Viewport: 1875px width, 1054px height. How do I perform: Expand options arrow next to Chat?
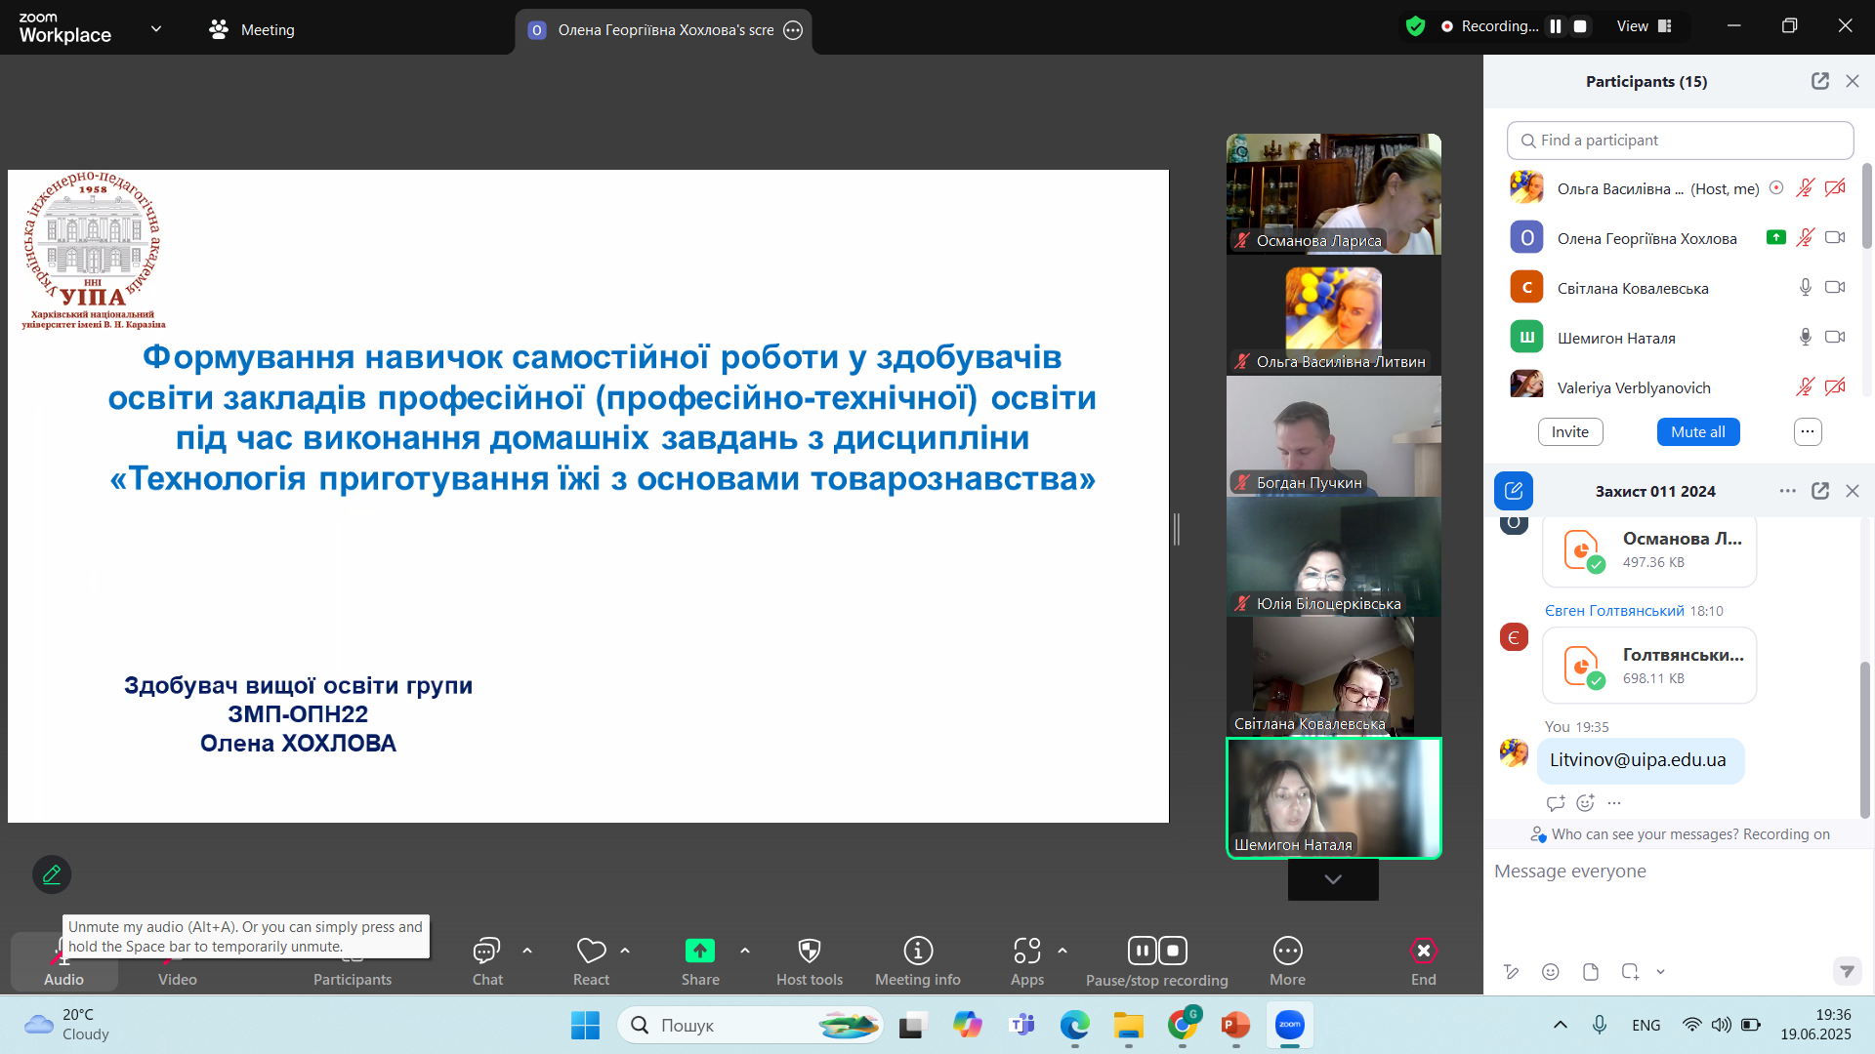pos(527,951)
